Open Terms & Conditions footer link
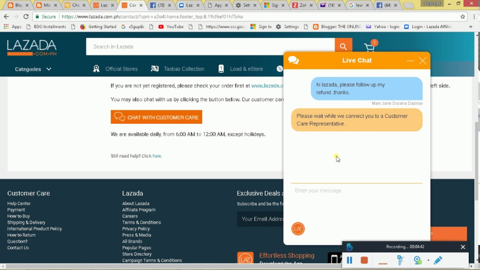 tap(142, 222)
